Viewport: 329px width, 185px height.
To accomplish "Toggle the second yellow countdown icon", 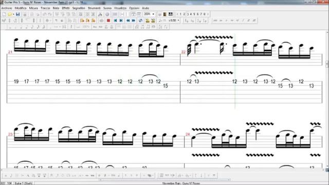I will tap(153, 21).
